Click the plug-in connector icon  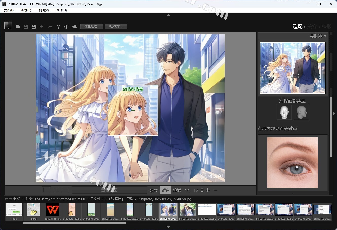(x=75, y=27)
